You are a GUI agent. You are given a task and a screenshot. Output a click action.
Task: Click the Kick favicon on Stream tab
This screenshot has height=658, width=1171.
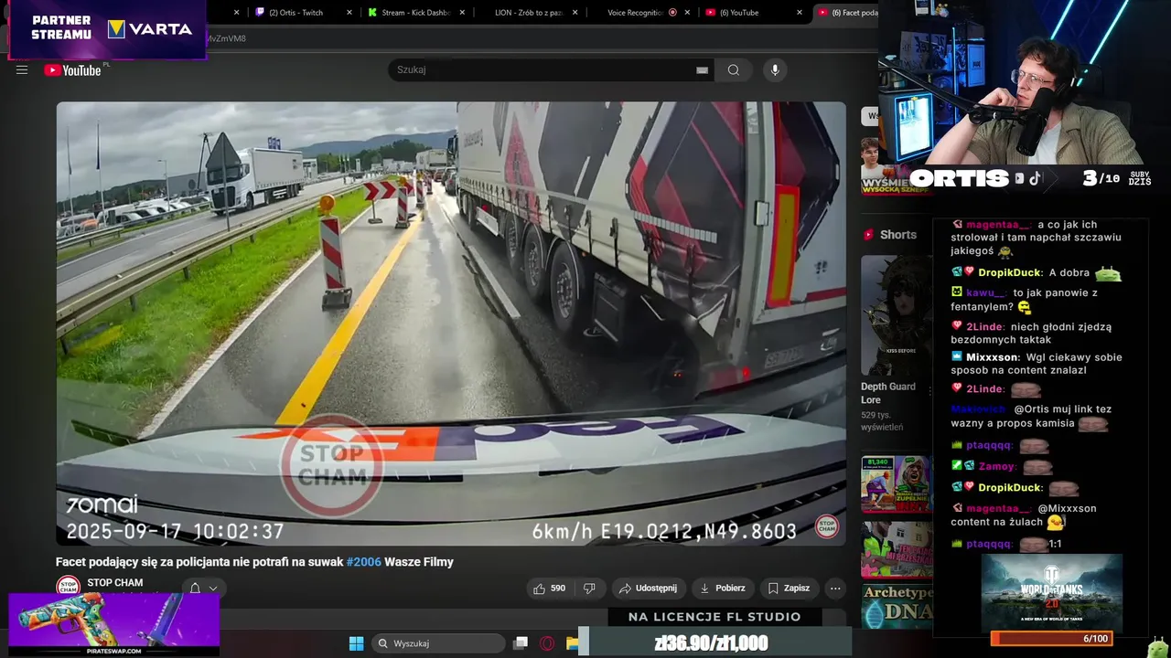(372, 13)
